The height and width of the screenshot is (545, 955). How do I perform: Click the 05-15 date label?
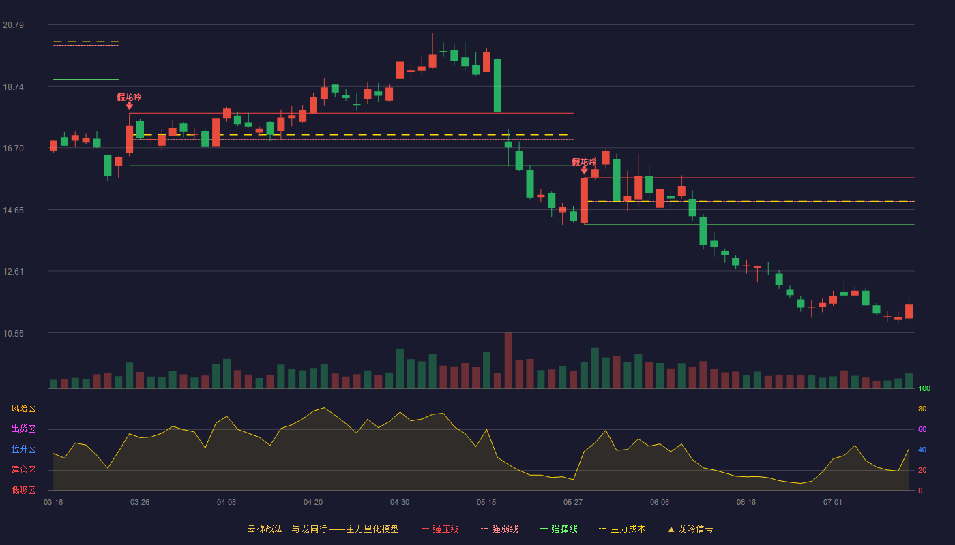point(486,502)
